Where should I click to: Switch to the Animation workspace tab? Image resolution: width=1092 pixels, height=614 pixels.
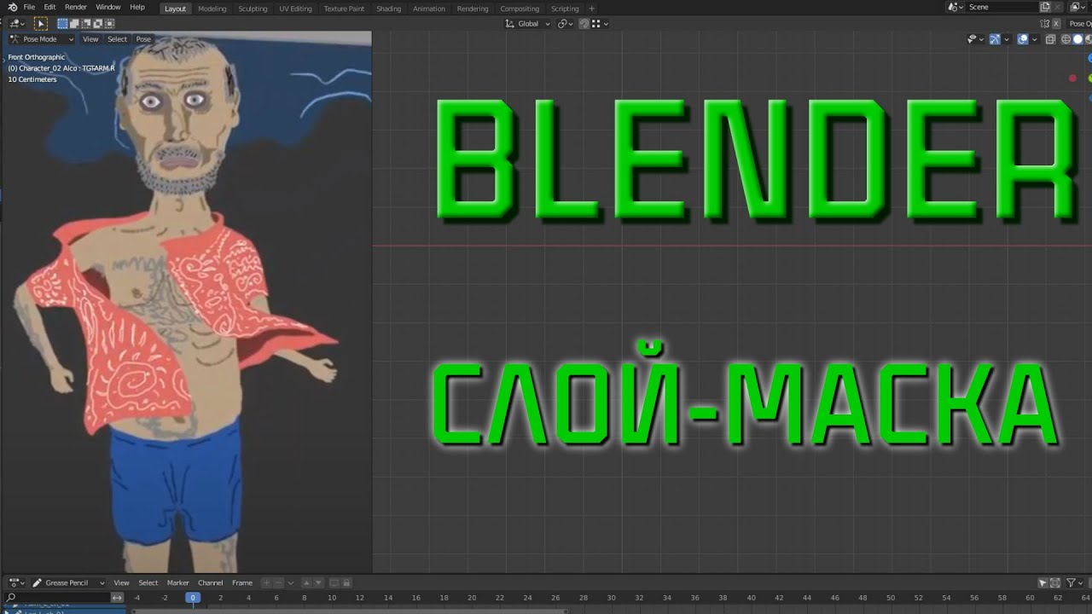(428, 9)
